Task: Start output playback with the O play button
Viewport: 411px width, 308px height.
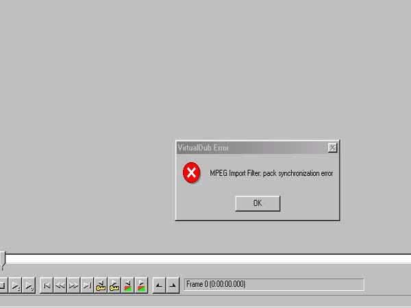Action: [x=29, y=285]
